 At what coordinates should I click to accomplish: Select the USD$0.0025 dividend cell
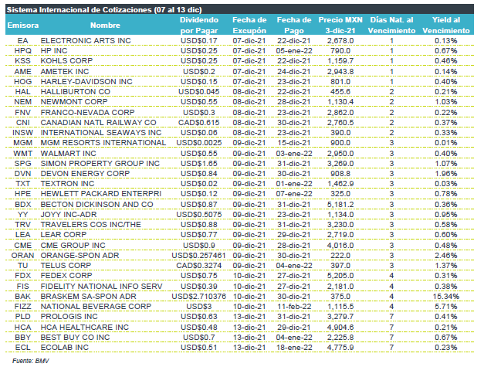click(199, 143)
